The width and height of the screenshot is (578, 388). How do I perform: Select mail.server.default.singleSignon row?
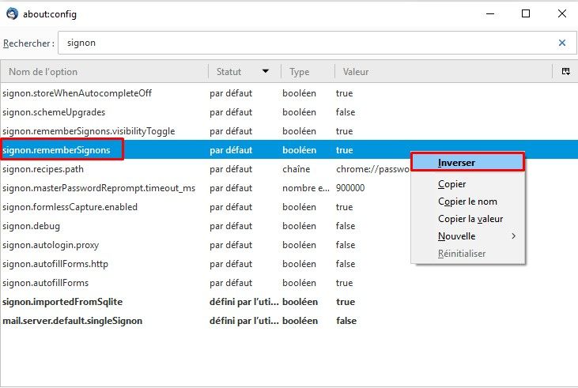point(289,321)
